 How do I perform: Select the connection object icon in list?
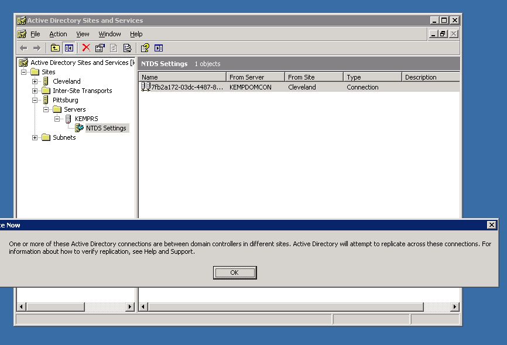pyautogui.click(x=146, y=87)
